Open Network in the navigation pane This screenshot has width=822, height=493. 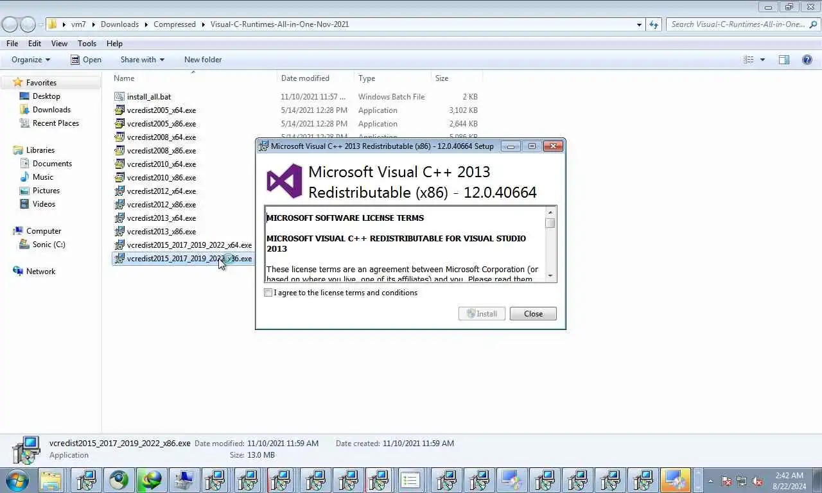pyautogui.click(x=40, y=272)
